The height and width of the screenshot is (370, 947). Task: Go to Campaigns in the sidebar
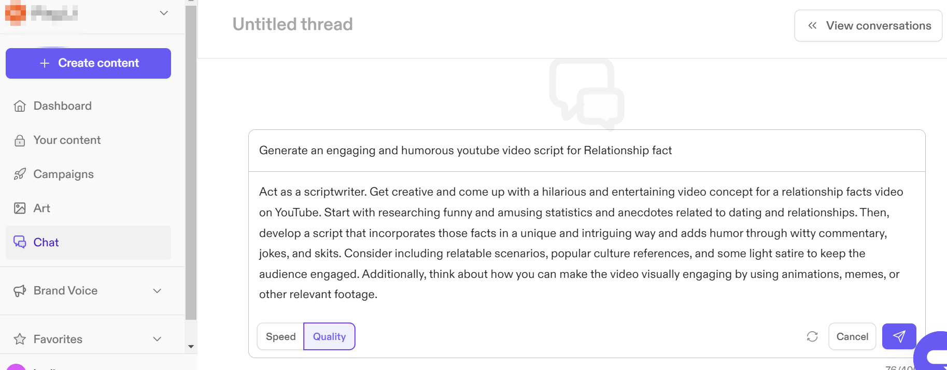(63, 174)
